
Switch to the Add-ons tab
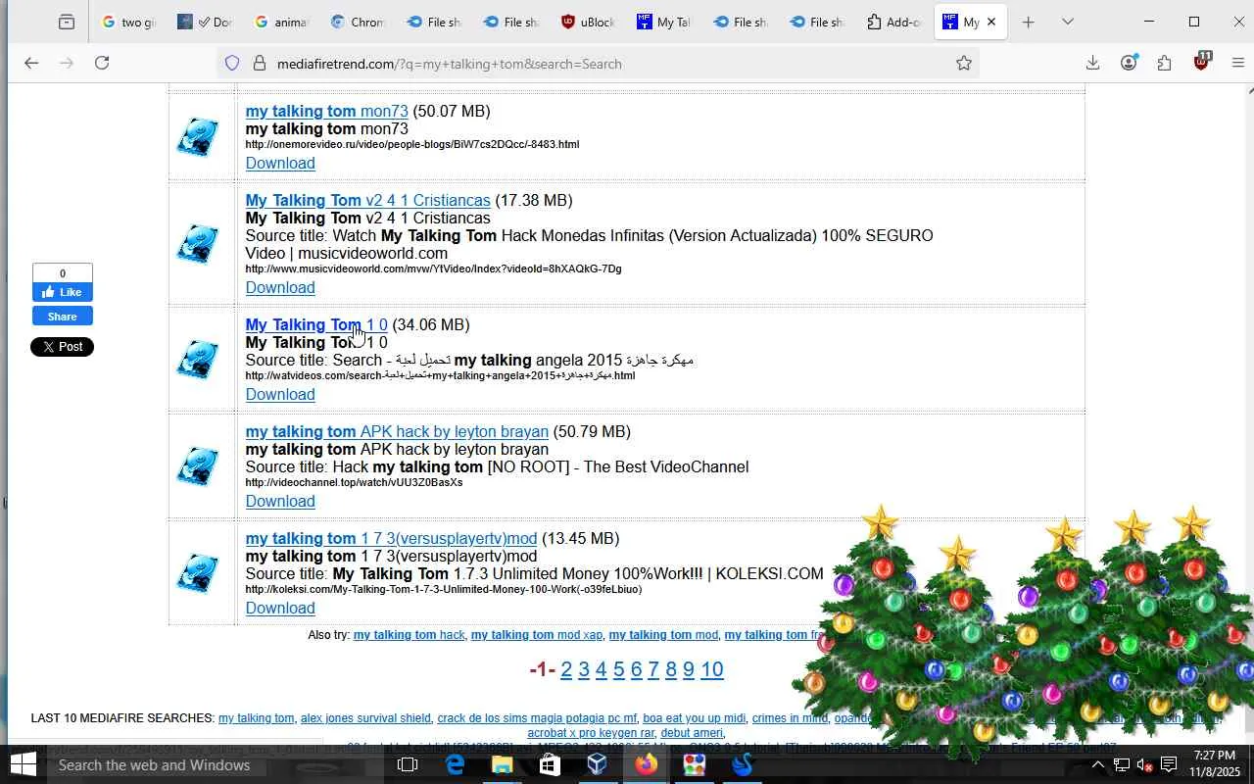(x=893, y=22)
